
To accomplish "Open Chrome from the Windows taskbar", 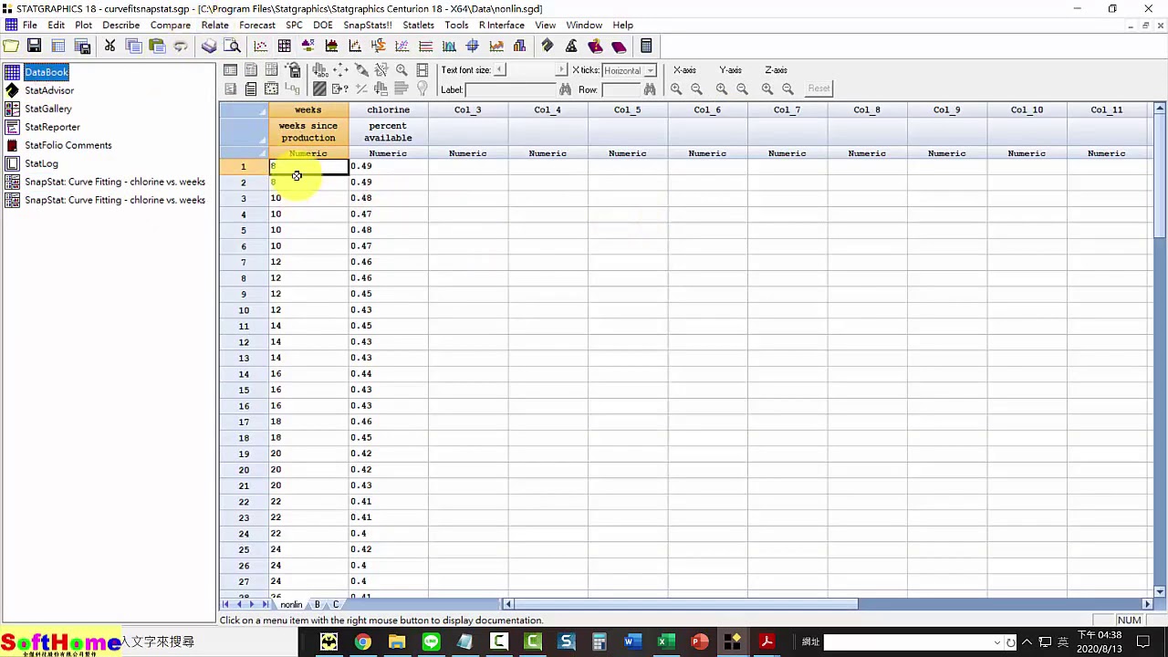I will click(x=362, y=641).
